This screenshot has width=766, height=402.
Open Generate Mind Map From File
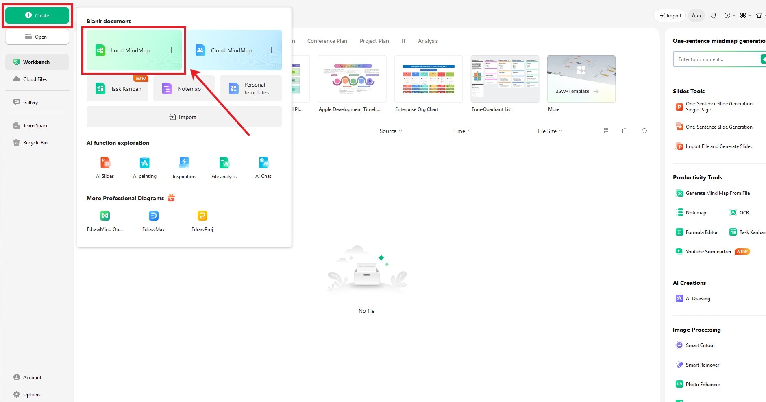point(713,193)
